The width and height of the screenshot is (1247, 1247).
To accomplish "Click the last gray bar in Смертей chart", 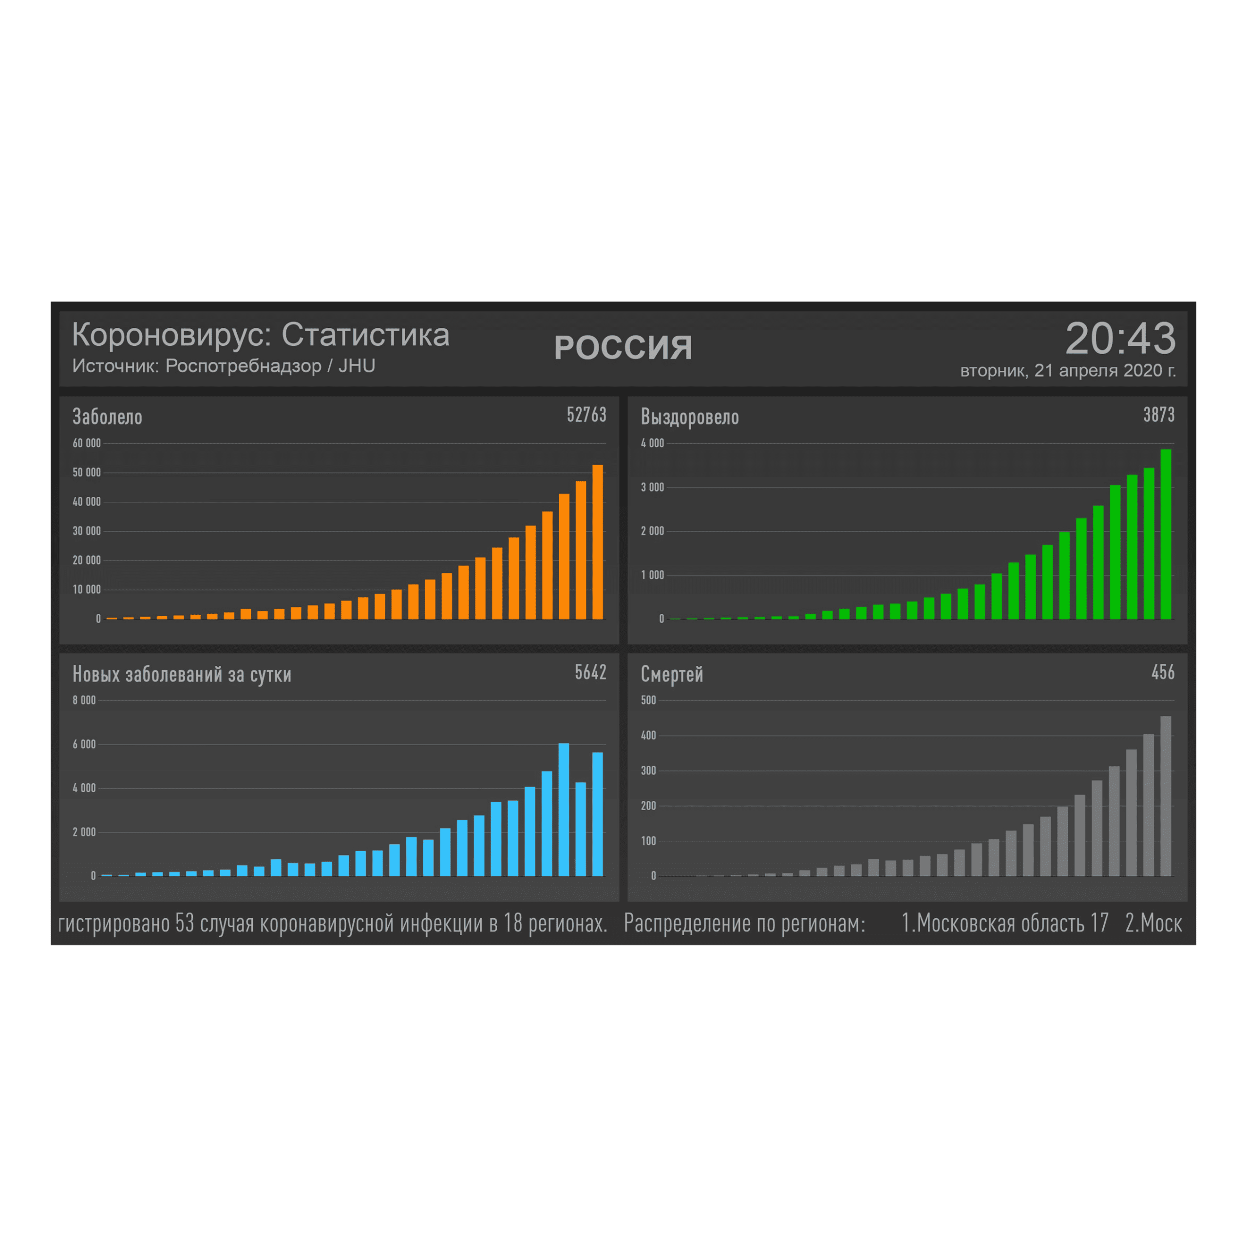I will 1166,796.
